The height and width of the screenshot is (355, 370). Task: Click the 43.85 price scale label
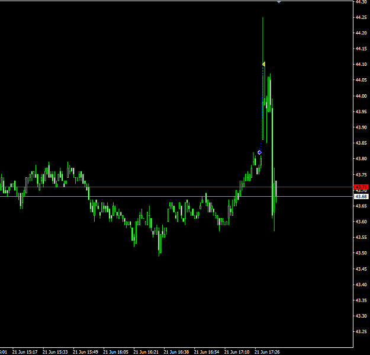pos(361,143)
